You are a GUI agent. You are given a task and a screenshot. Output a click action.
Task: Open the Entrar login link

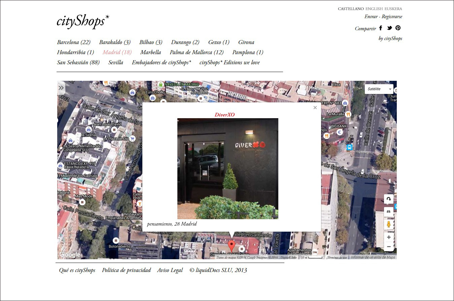371,16
